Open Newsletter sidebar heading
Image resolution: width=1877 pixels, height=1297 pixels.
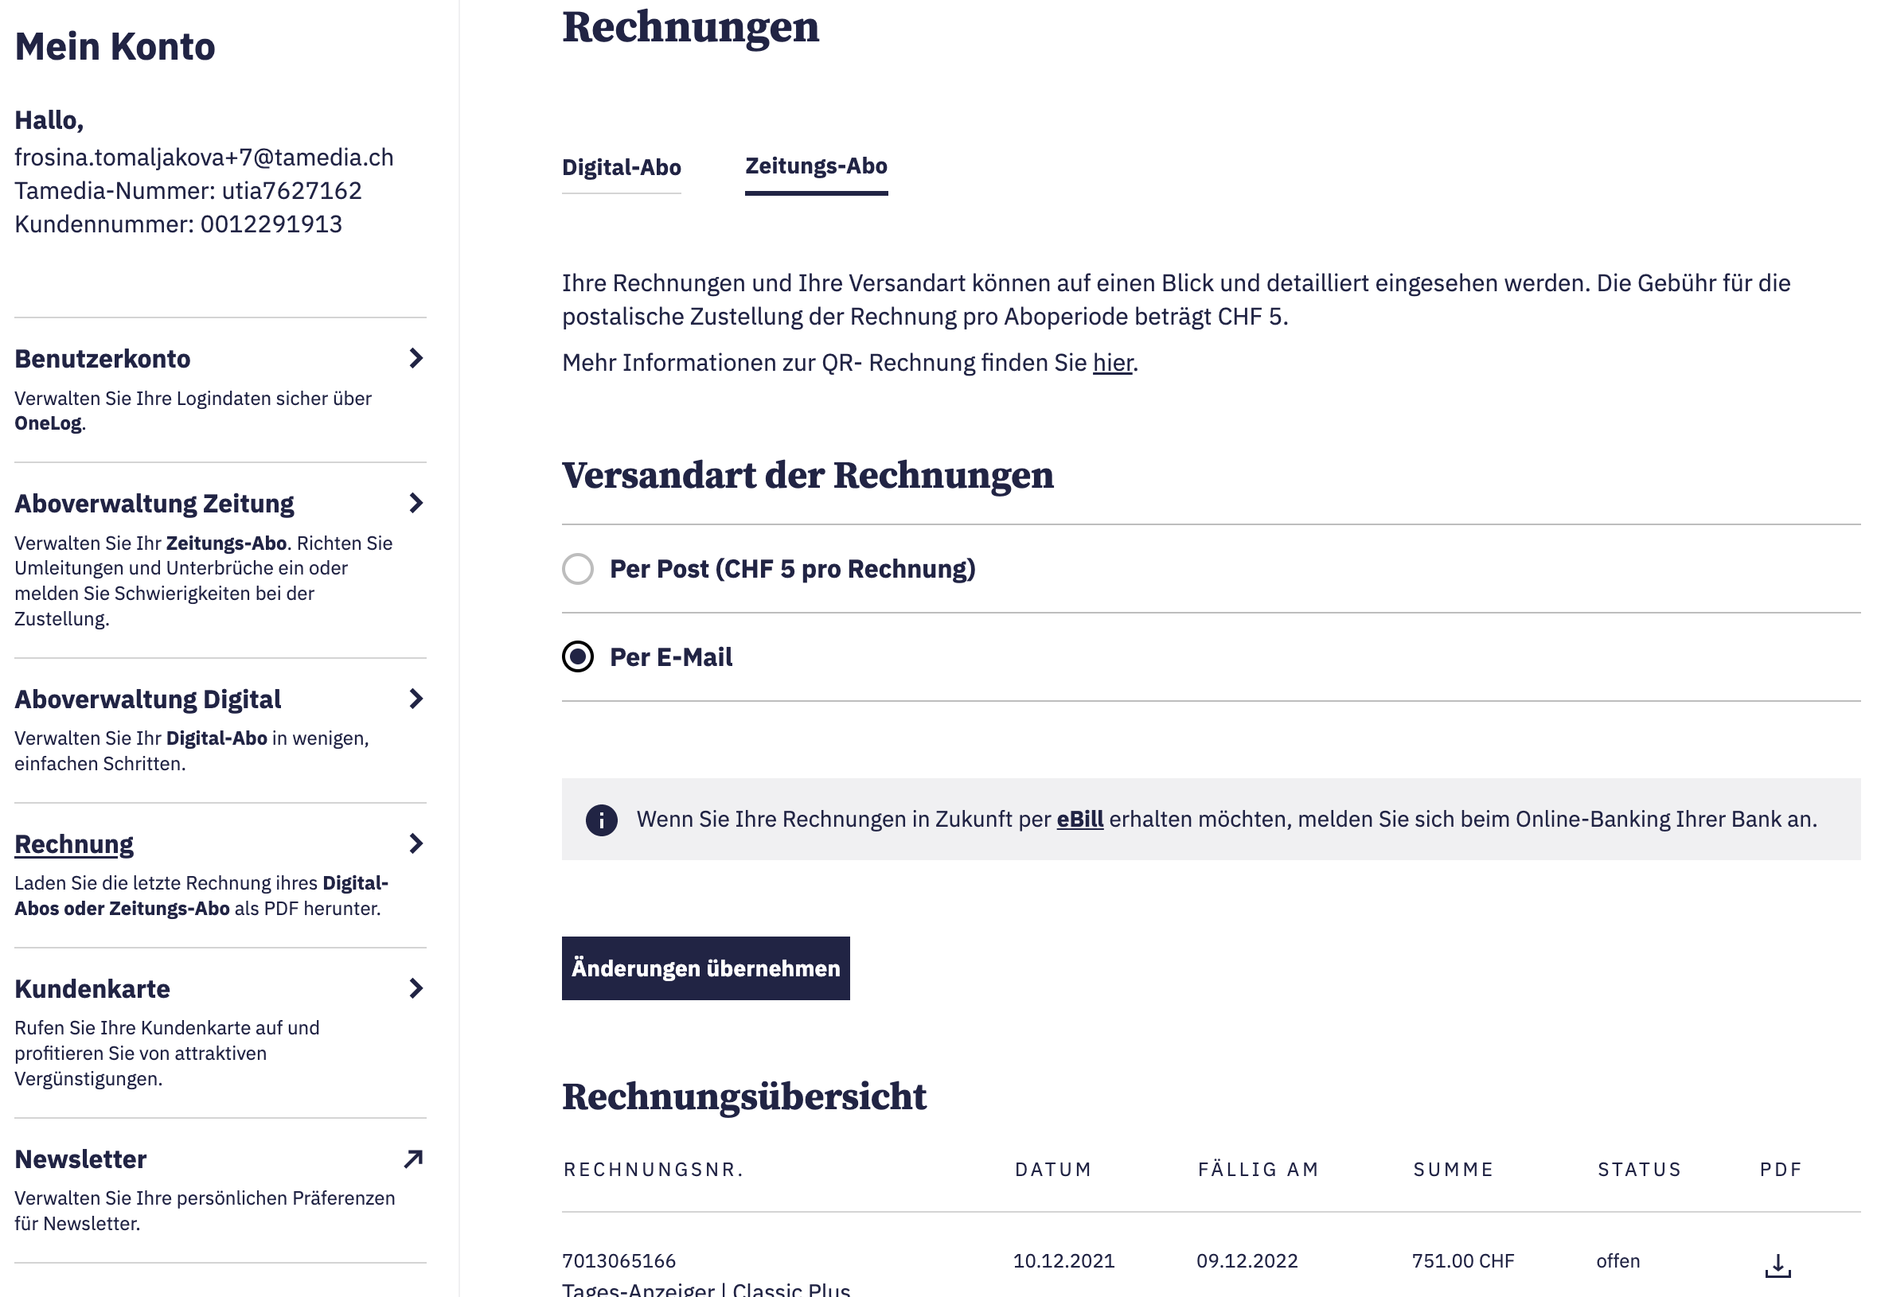[80, 1159]
